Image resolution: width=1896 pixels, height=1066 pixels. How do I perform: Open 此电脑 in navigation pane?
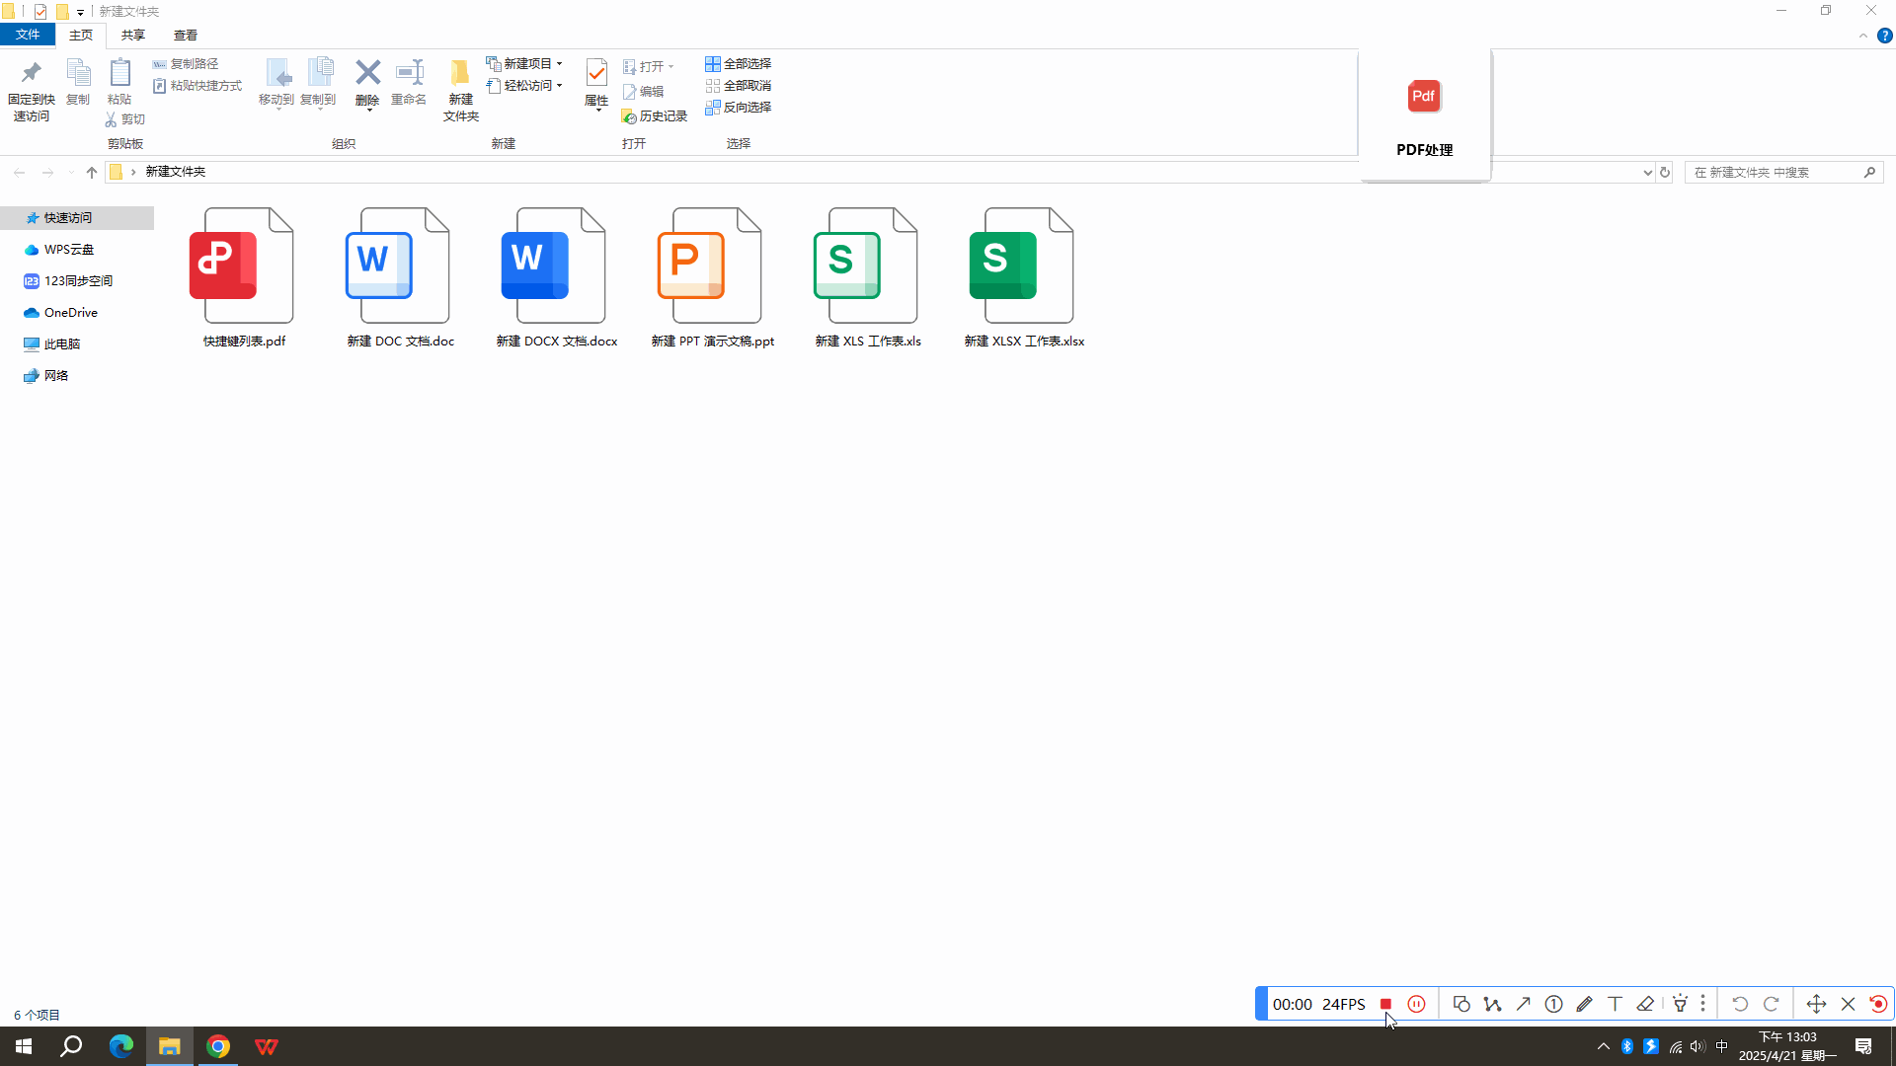52,344
